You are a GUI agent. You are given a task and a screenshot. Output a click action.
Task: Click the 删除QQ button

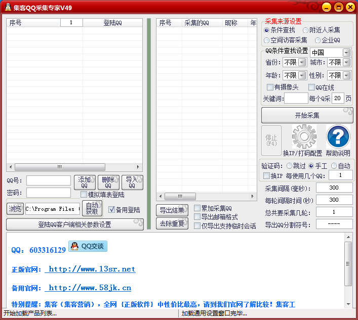pyautogui.click(x=108, y=182)
